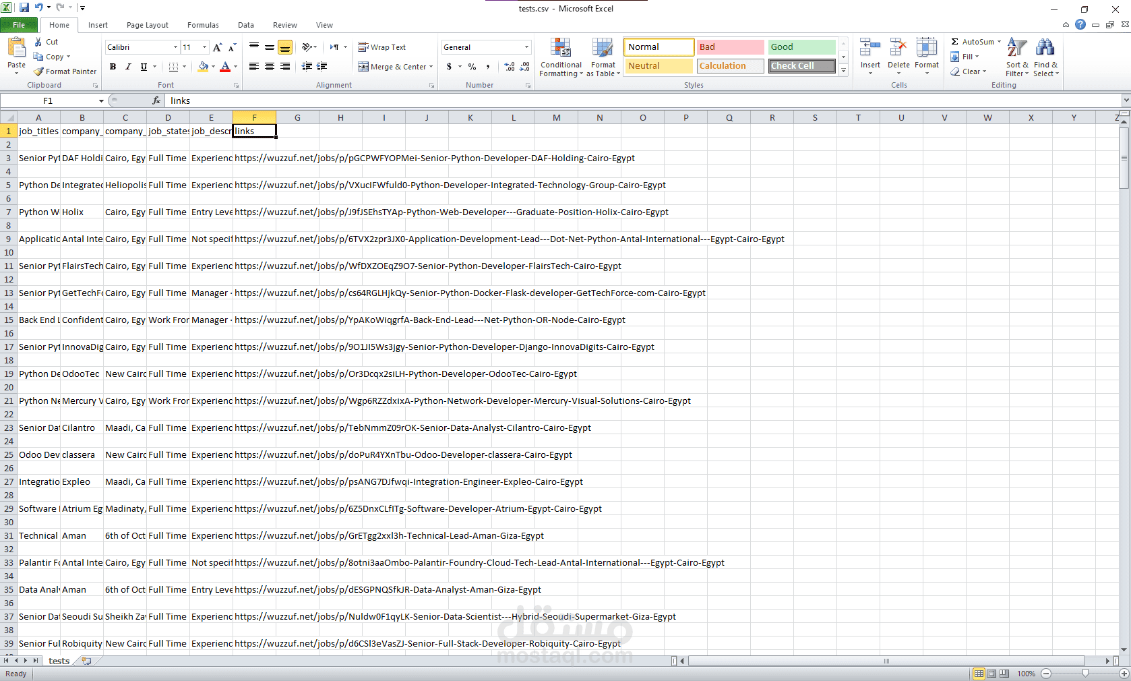Click Increase Decimal icon
This screenshot has width=1131, height=681.
pyautogui.click(x=510, y=67)
